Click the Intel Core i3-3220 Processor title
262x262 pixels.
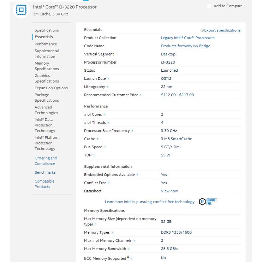point(65,7)
